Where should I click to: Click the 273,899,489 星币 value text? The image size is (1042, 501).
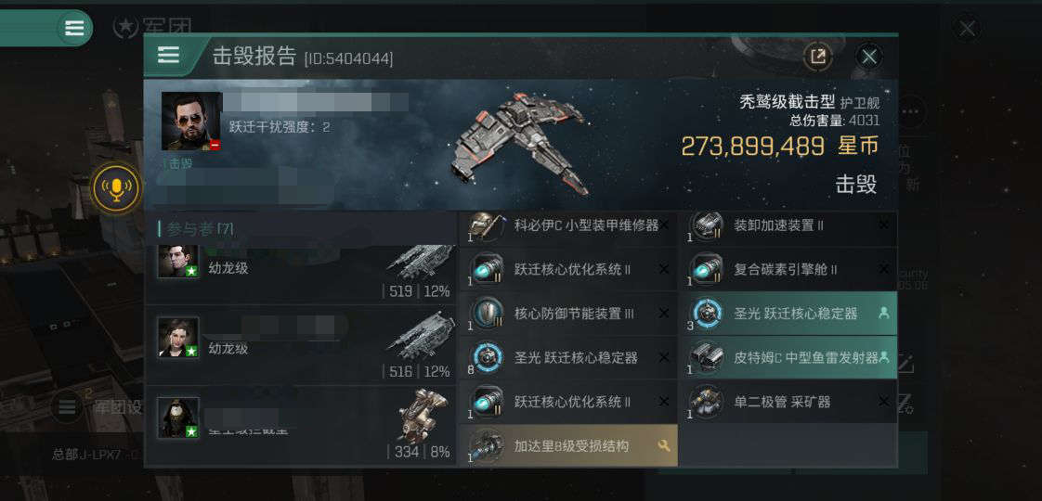pyautogui.click(x=779, y=146)
